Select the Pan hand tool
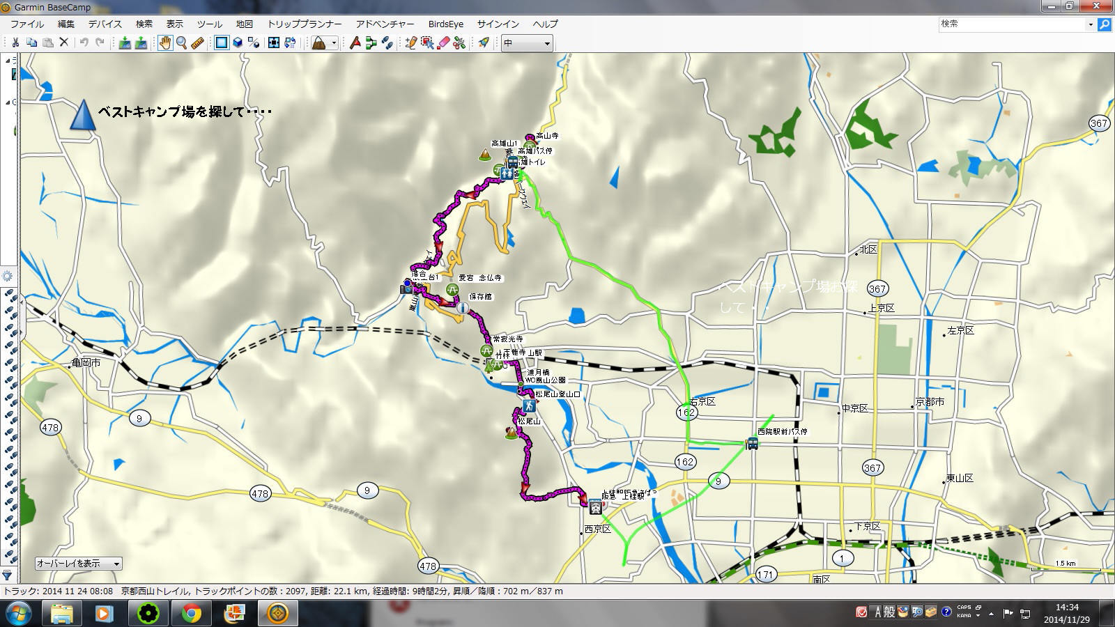 click(165, 42)
